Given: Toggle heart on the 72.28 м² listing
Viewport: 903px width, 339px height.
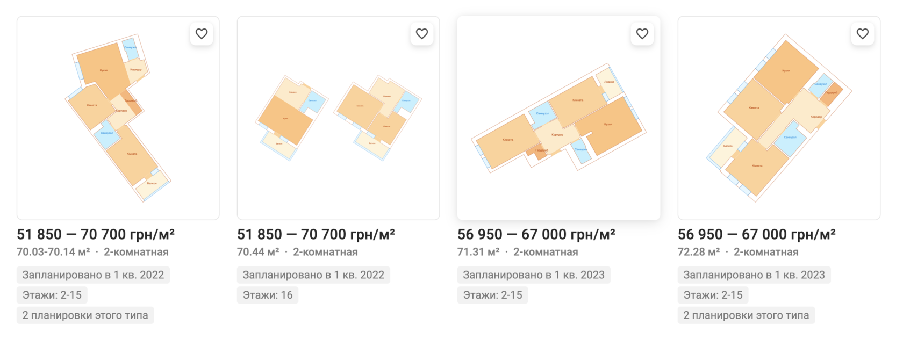Looking at the screenshot, I should 863,34.
